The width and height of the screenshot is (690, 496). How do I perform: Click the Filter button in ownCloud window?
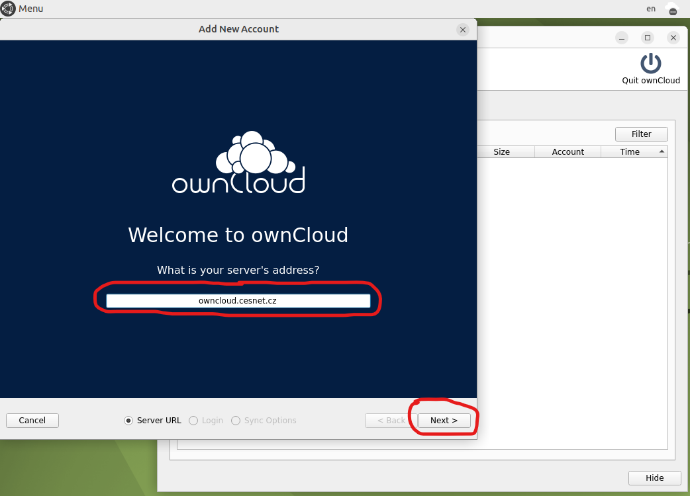point(641,134)
